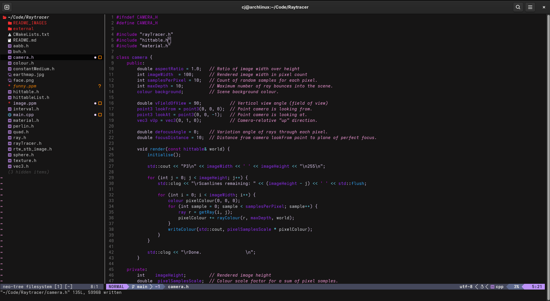Click the CMakeLists.txt file icon
Screen dimensions: 550x301
pyautogui.click(x=10, y=34)
